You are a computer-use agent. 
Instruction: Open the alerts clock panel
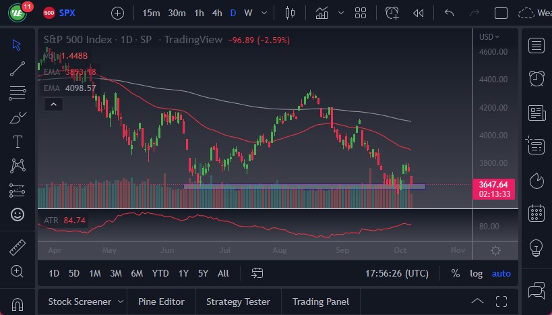click(x=536, y=78)
